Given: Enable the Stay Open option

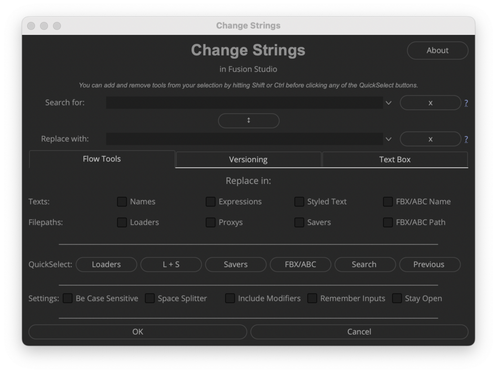Looking at the screenshot, I should point(397,298).
